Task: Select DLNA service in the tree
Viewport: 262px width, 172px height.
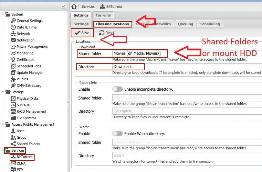Action: click(x=21, y=163)
